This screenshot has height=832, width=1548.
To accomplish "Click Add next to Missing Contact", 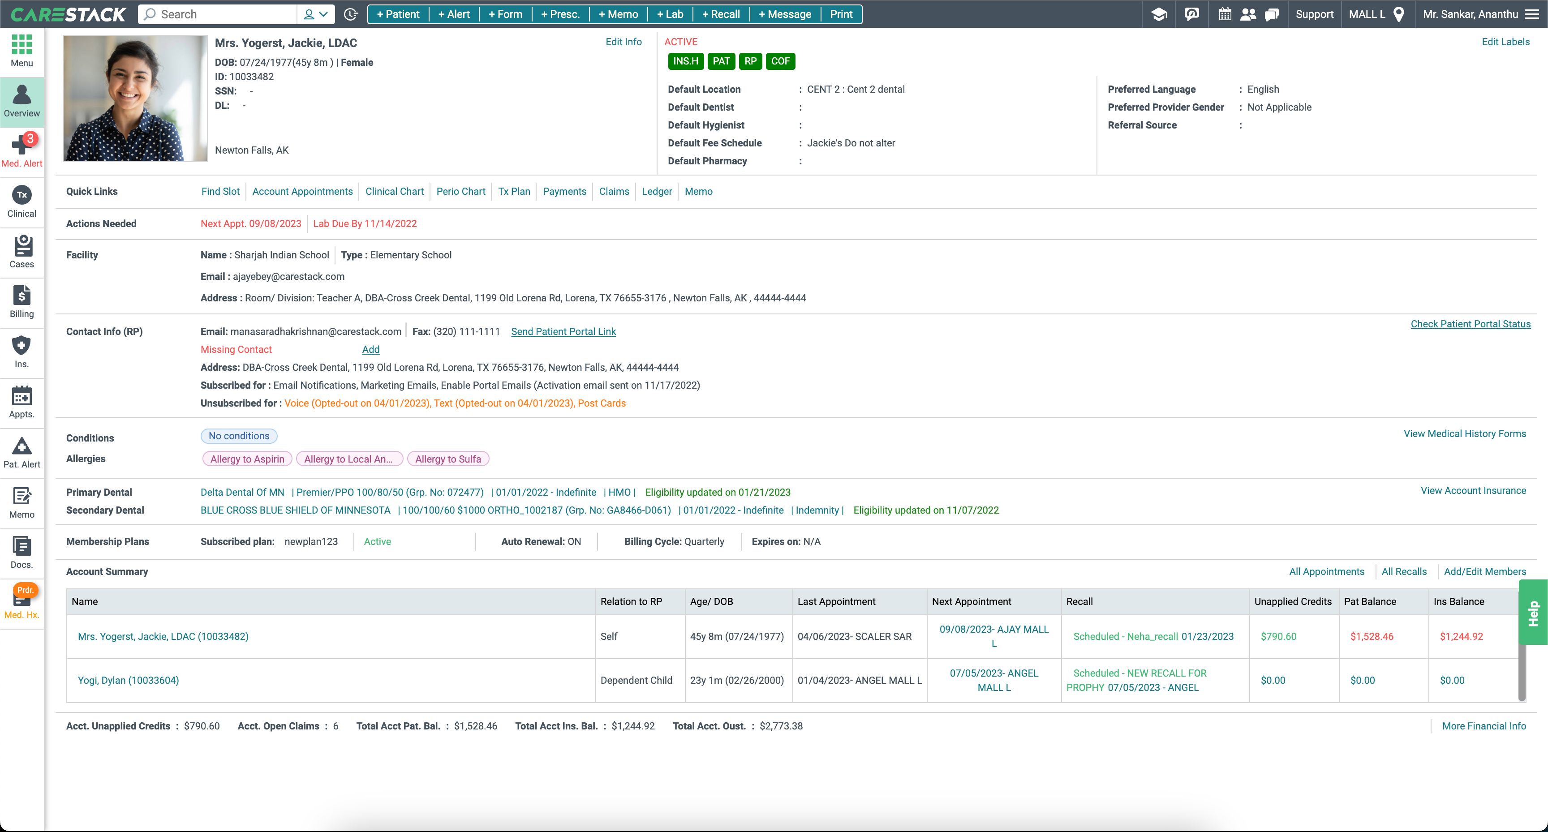I will click(x=371, y=350).
